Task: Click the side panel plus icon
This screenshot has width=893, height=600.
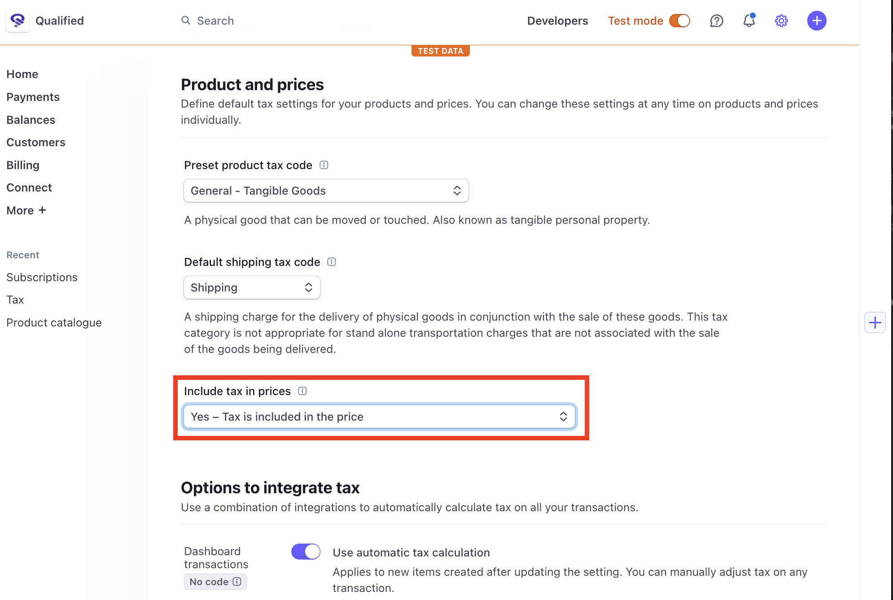Action: 875,322
